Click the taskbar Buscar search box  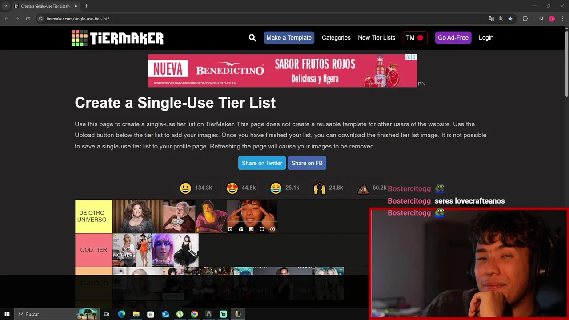(57, 314)
